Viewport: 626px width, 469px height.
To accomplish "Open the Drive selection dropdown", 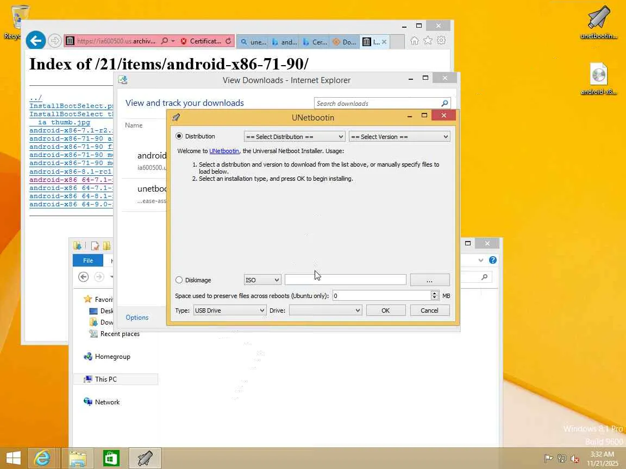I will click(x=325, y=310).
